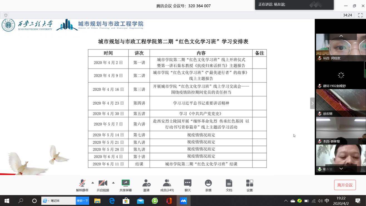This screenshot has height=206, width=366.
Task: Click the 离开会议 leave meeting button
Action: [345, 185]
